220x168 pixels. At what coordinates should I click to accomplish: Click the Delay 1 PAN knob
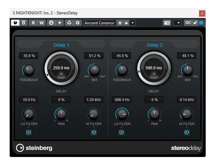coord(61,114)
